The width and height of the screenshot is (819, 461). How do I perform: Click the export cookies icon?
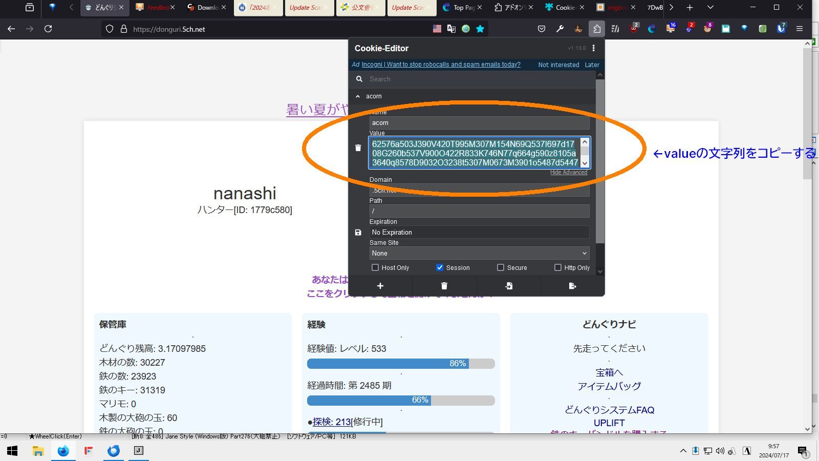tap(572, 286)
